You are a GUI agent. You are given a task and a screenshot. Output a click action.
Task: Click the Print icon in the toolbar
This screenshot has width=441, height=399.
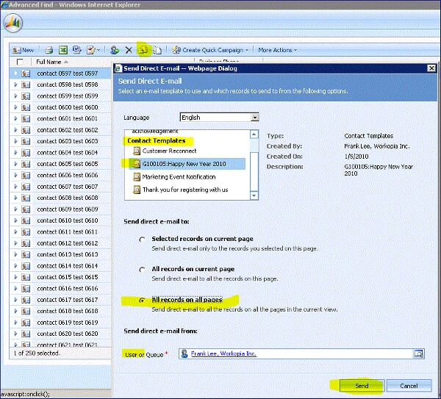point(49,50)
